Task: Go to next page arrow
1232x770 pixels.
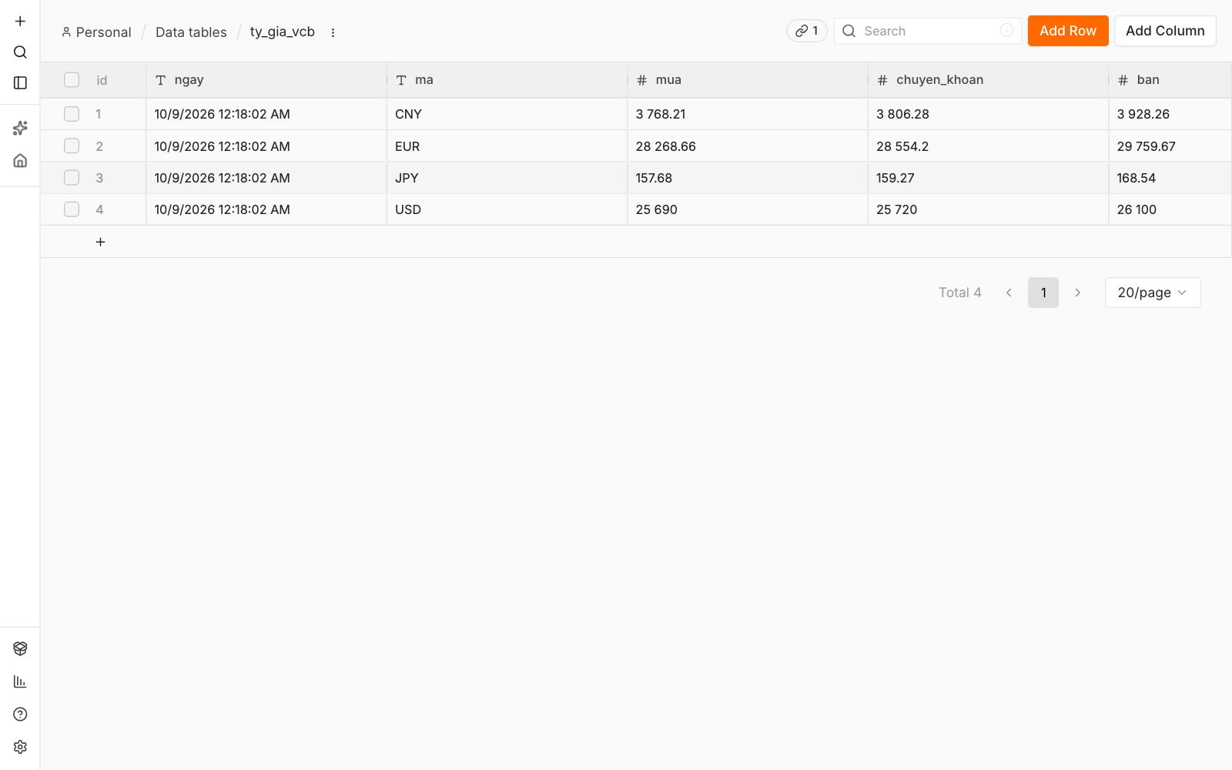Action: coord(1078,293)
